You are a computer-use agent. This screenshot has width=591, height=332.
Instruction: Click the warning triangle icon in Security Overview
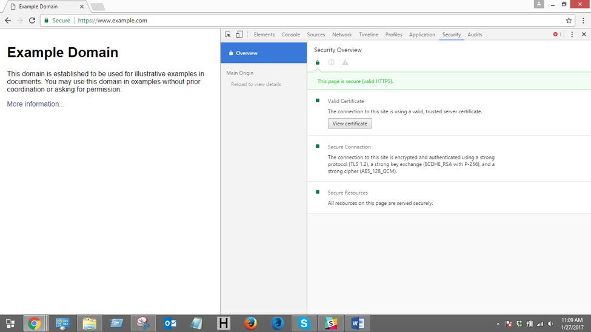pyautogui.click(x=346, y=62)
